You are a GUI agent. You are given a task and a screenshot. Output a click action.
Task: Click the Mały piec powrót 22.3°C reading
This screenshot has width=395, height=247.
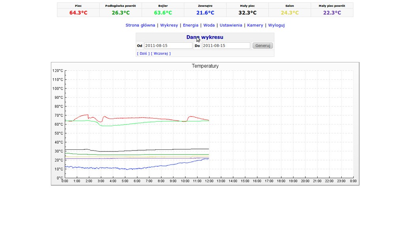tap(332, 13)
